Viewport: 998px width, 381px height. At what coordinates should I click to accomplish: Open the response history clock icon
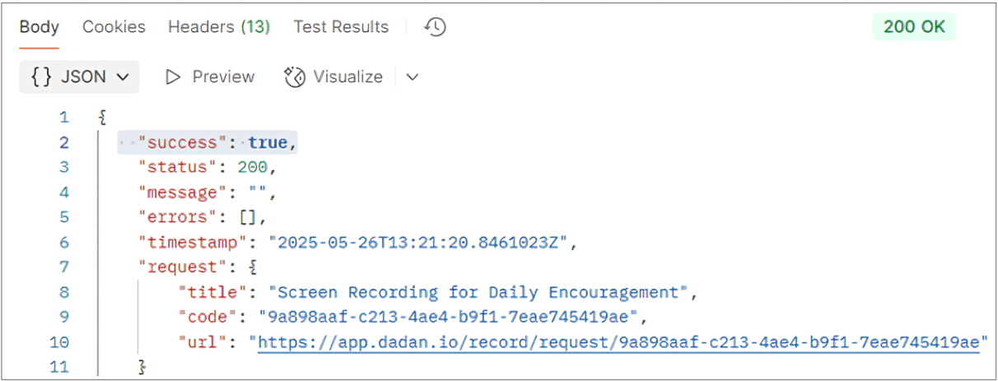pos(435,27)
